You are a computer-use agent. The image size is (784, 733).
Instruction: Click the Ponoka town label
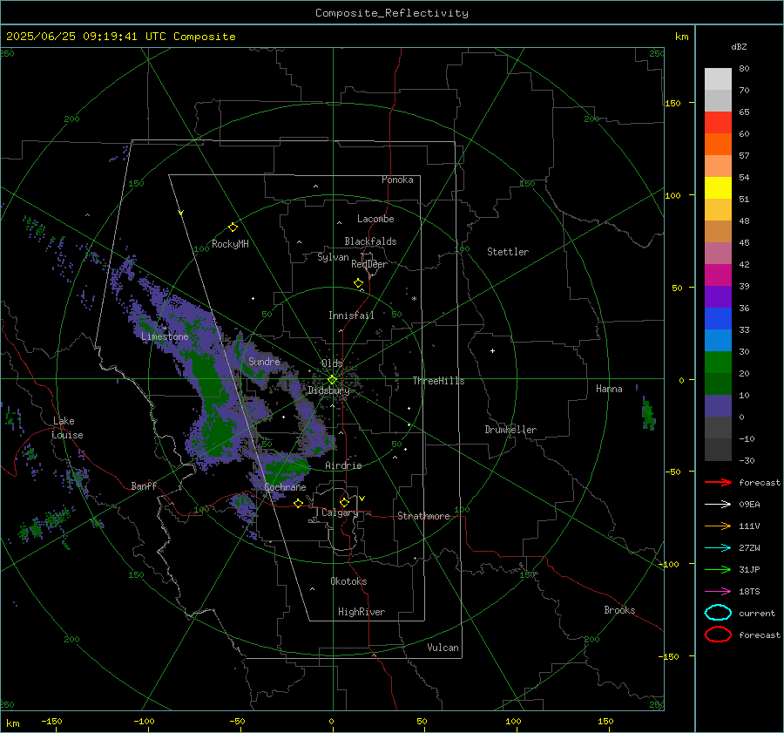click(x=397, y=180)
